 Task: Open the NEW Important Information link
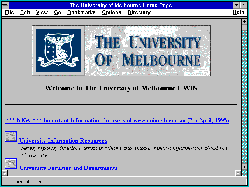click(x=117, y=120)
